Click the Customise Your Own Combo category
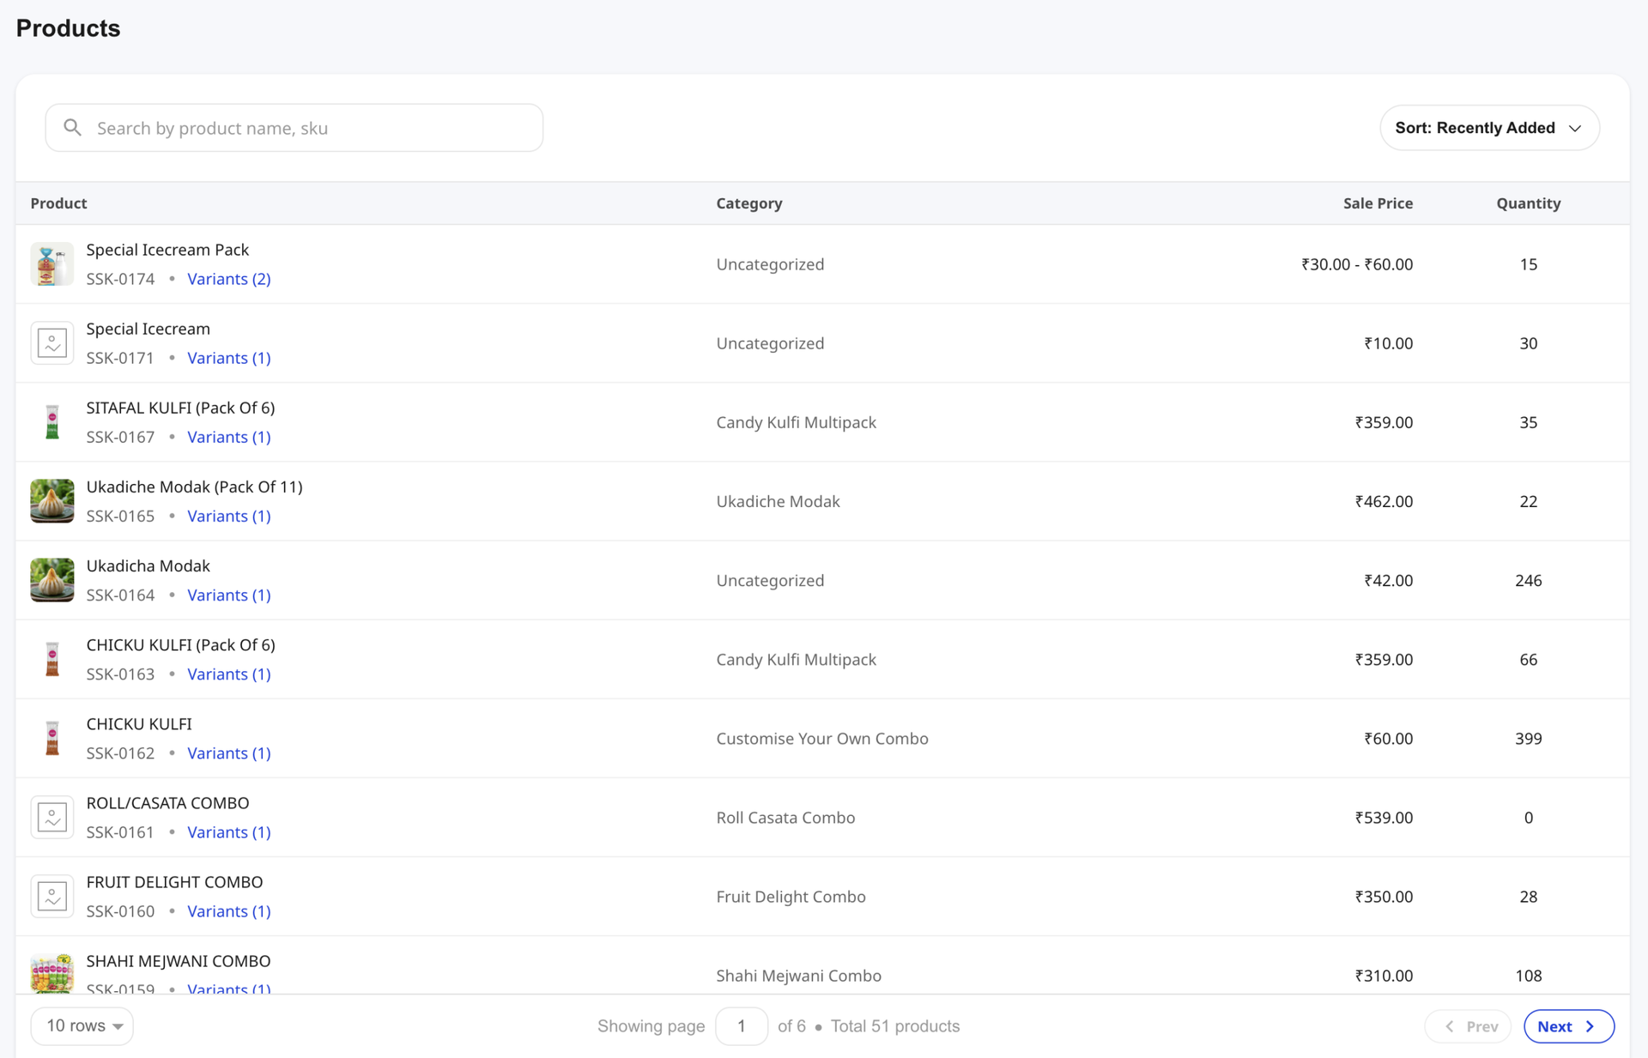This screenshot has height=1058, width=1648. (822, 738)
